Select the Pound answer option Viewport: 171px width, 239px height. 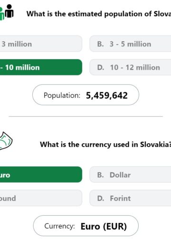pyautogui.click(x=41, y=198)
